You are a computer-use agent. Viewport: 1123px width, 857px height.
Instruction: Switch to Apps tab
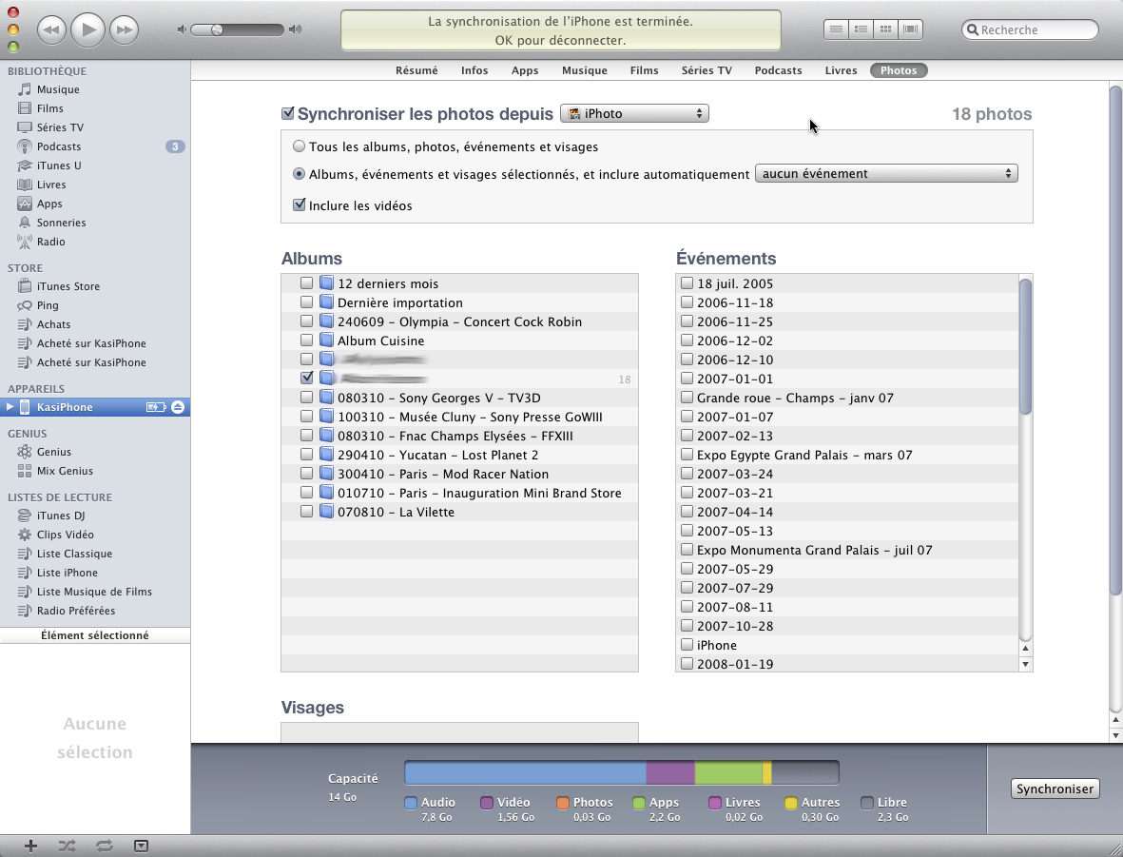[524, 70]
